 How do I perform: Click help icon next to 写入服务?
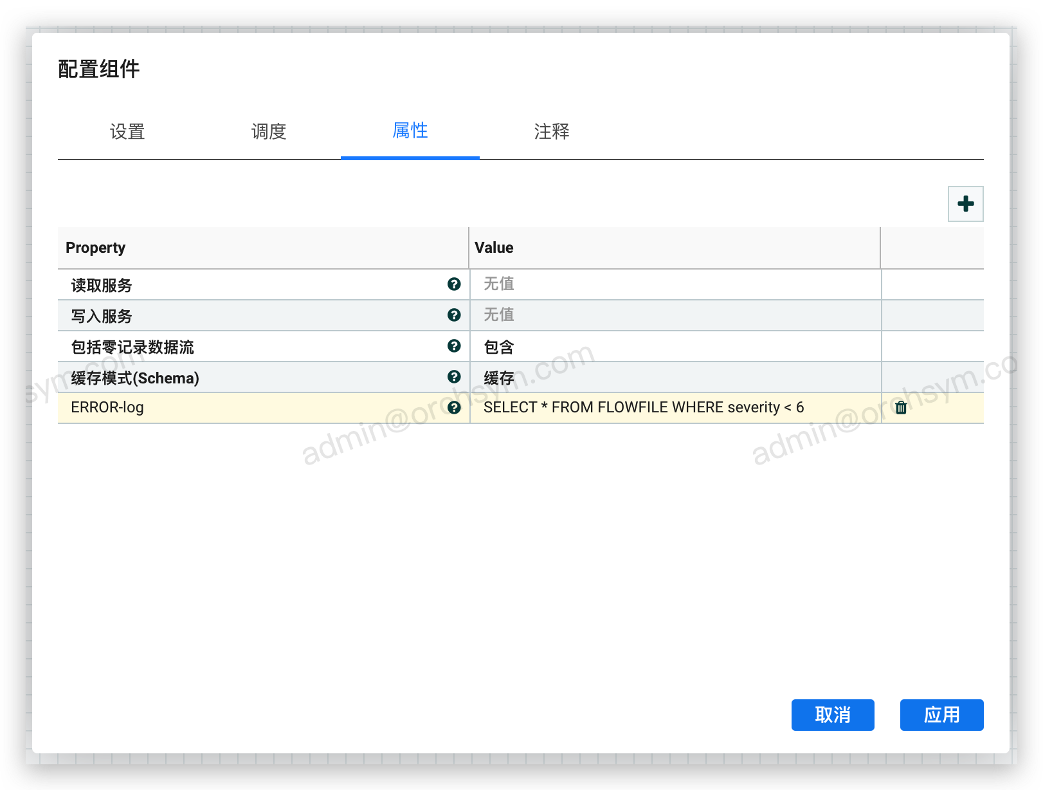coord(454,315)
